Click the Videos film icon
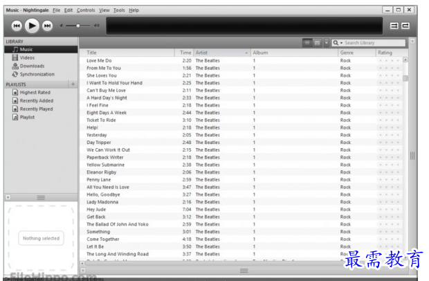Image resolution: width=429 pixels, height=281 pixels. tap(15, 57)
